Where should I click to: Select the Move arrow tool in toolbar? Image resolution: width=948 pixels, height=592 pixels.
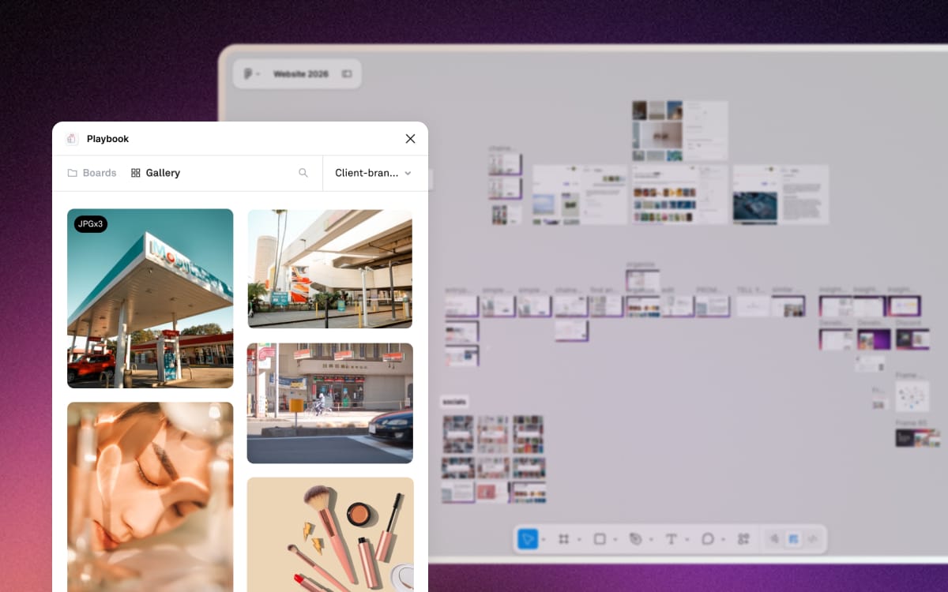click(x=528, y=539)
